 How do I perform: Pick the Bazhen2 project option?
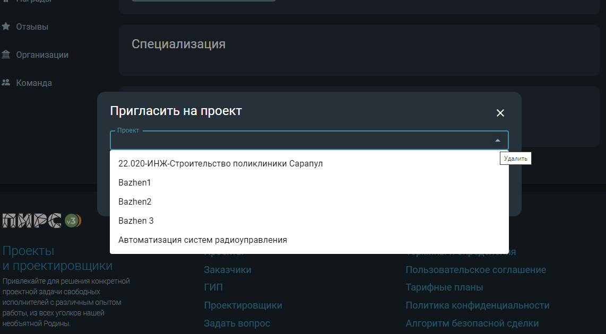pos(135,201)
